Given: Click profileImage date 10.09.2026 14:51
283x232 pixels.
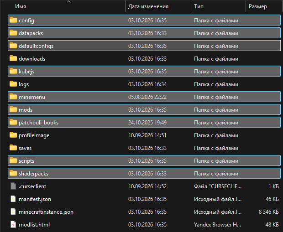Looking at the screenshot, I should [x=147, y=135].
